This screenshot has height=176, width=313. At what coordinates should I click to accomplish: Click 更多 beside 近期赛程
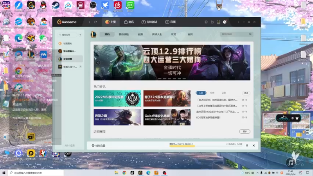tap(245, 131)
